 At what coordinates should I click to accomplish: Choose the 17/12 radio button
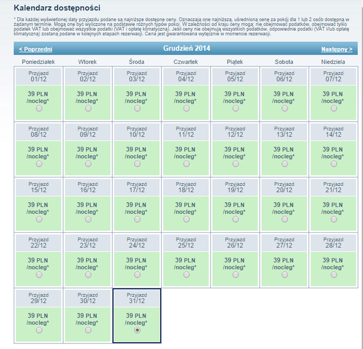[137, 219]
